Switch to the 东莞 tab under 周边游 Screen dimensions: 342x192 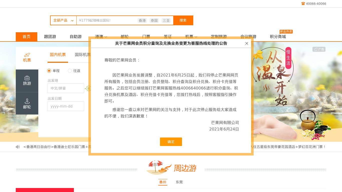click(x=179, y=182)
